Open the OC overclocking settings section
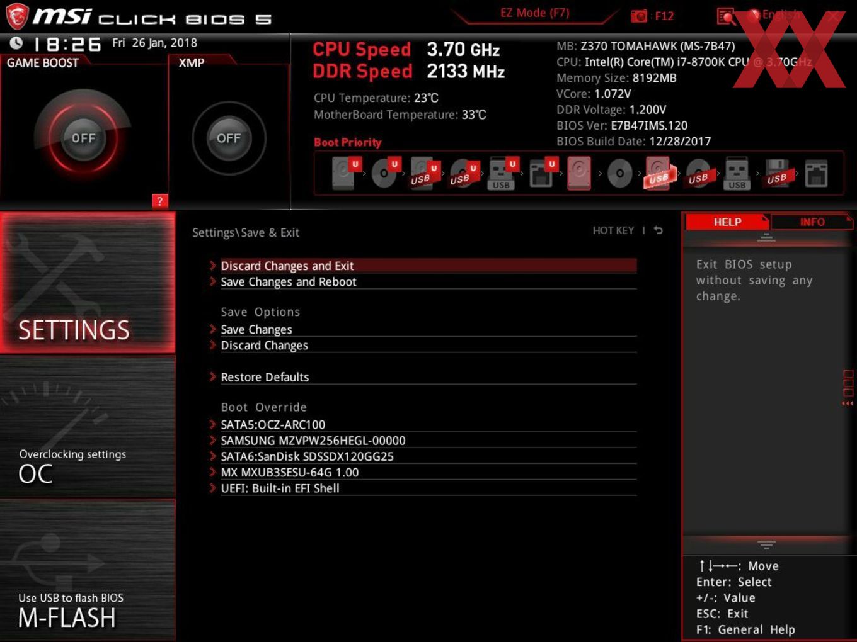 point(88,427)
